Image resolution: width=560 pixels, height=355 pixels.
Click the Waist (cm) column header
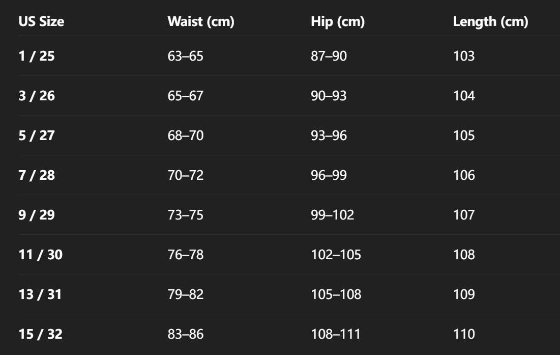coord(200,22)
